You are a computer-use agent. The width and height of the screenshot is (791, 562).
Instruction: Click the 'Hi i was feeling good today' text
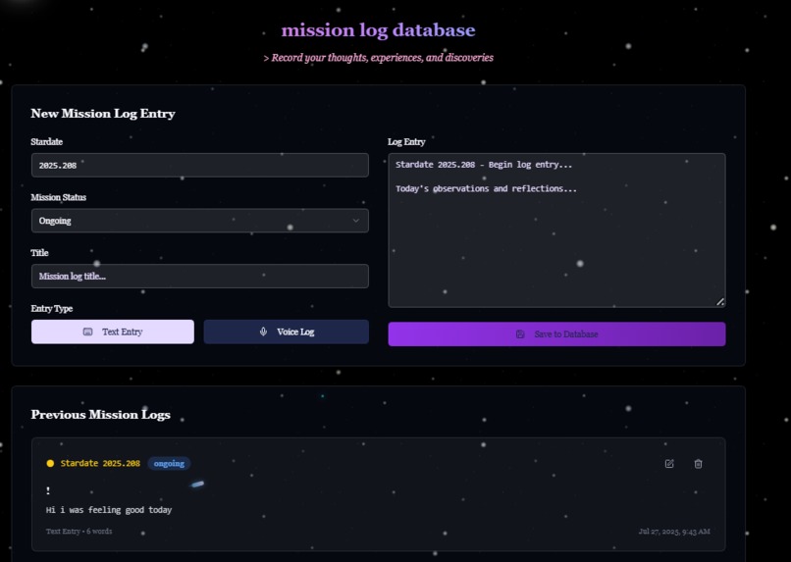(109, 510)
